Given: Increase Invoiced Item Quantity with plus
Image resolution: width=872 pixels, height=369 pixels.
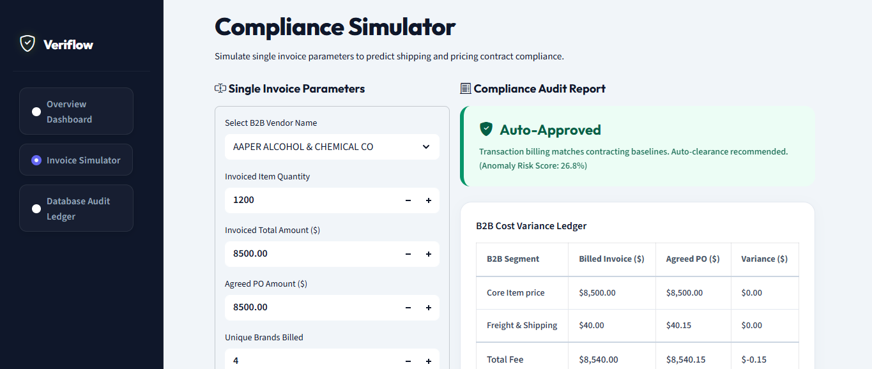Looking at the screenshot, I should [x=429, y=200].
